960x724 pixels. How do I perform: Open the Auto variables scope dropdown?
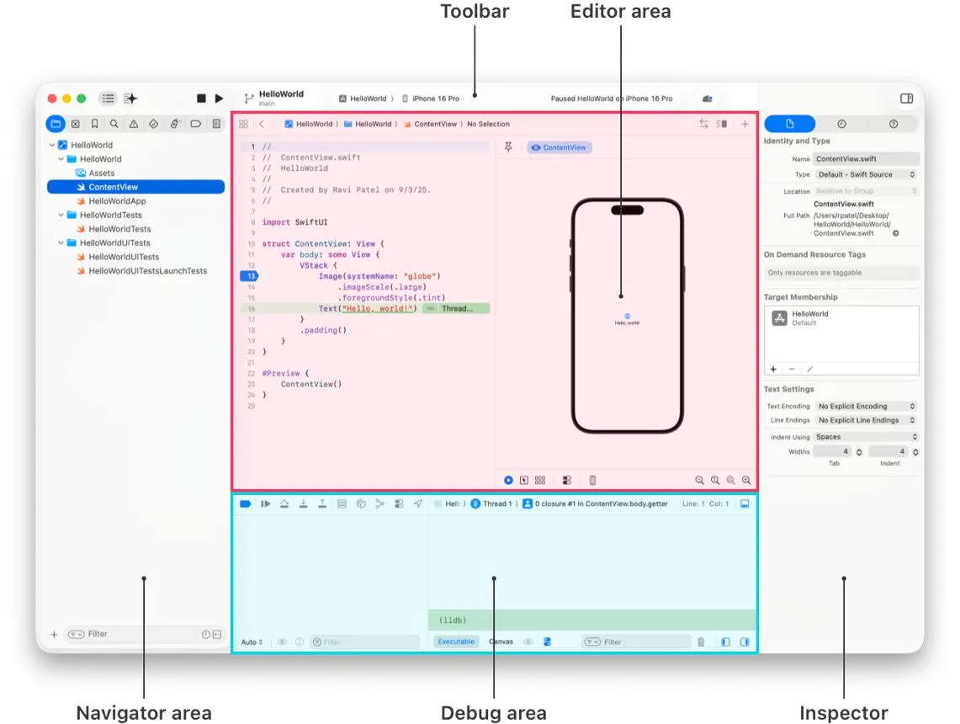click(x=252, y=642)
